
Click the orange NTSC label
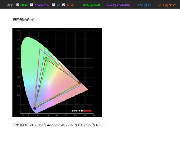point(70,5)
